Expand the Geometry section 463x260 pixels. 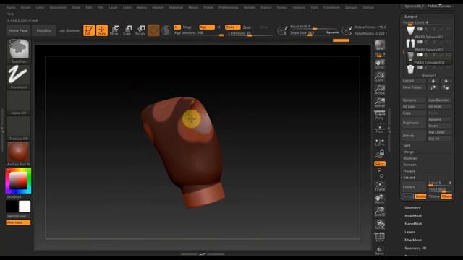(412, 208)
